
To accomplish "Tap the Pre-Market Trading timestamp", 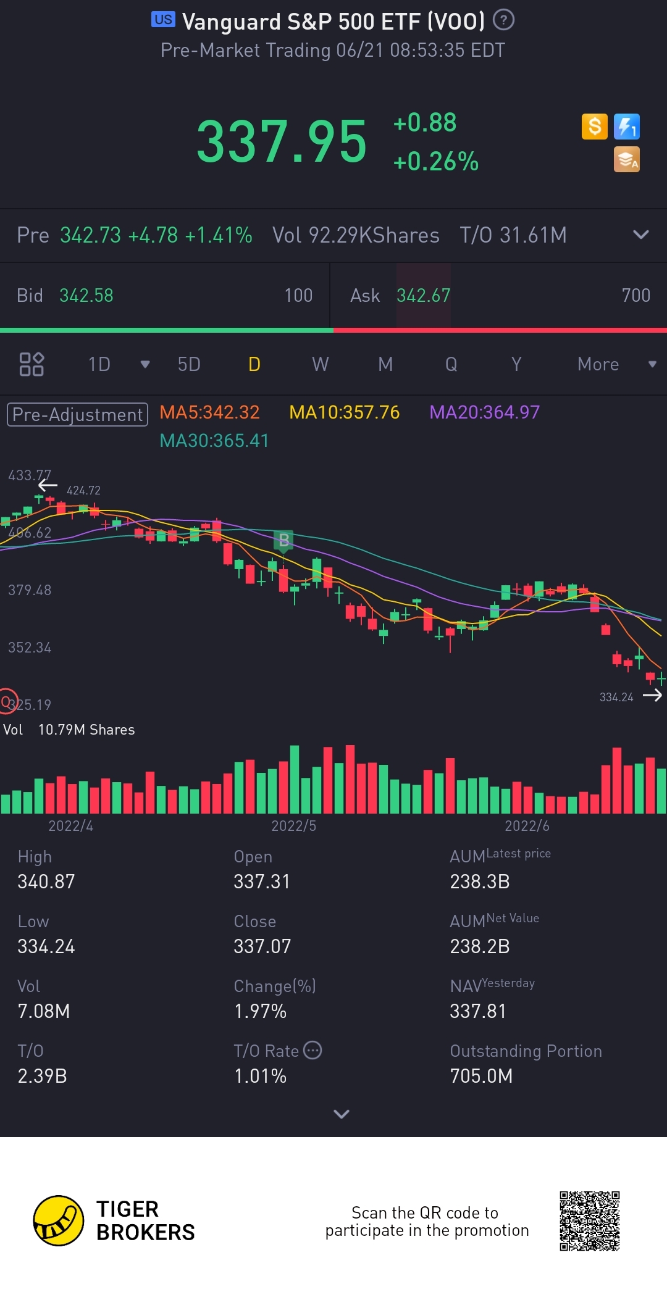I will 333,50.
